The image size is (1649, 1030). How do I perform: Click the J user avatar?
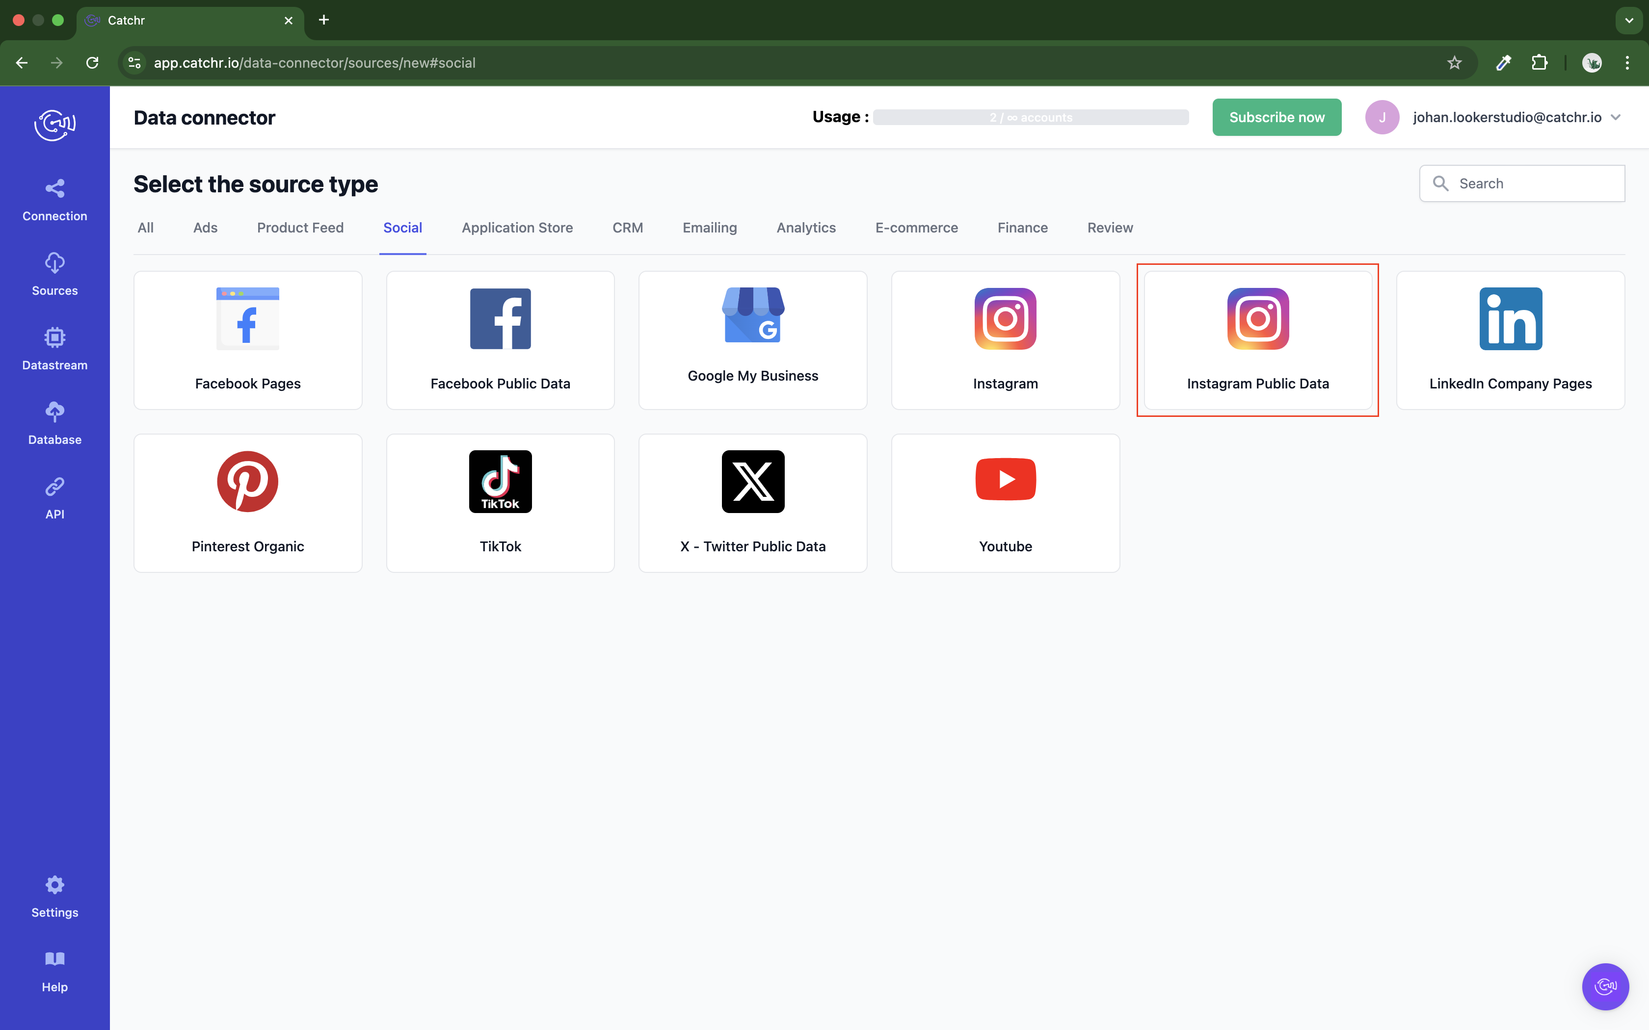click(x=1382, y=117)
